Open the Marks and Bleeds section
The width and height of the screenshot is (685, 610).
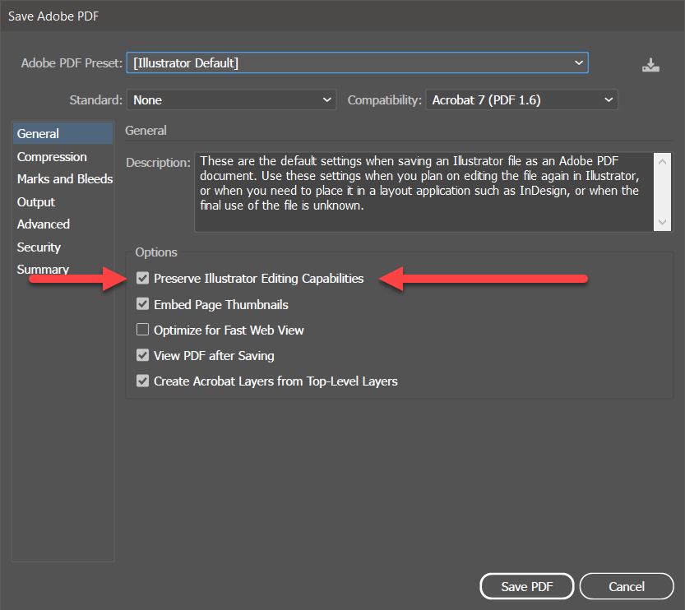point(65,179)
